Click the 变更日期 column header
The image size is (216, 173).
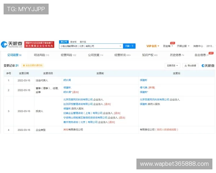[24, 74]
